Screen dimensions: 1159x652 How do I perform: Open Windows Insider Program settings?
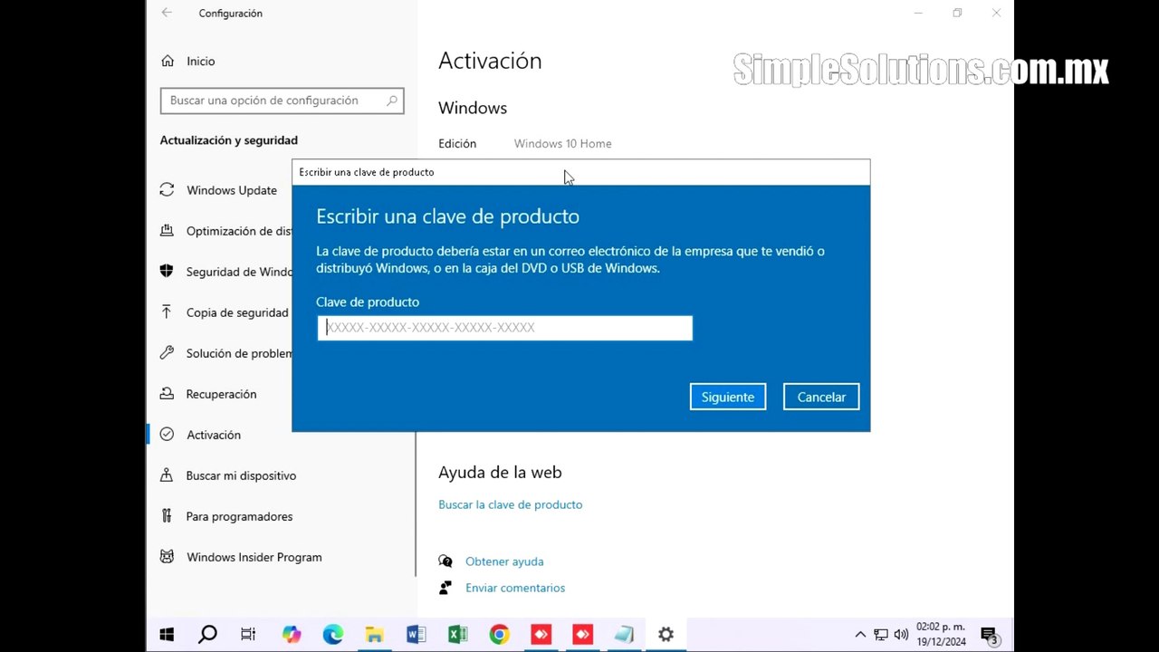pos(241,557)
